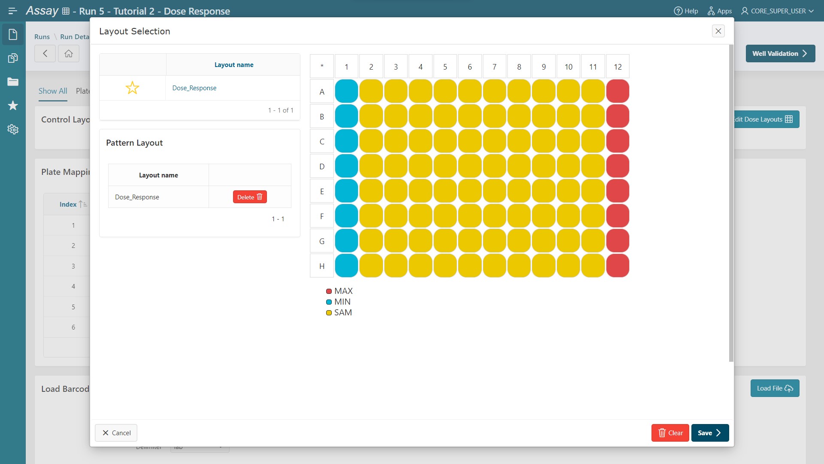The height and width of the screenshot is (464, 824).
Task: Select plate row F header
Action: pyautogui.click(x=322, y=216)
